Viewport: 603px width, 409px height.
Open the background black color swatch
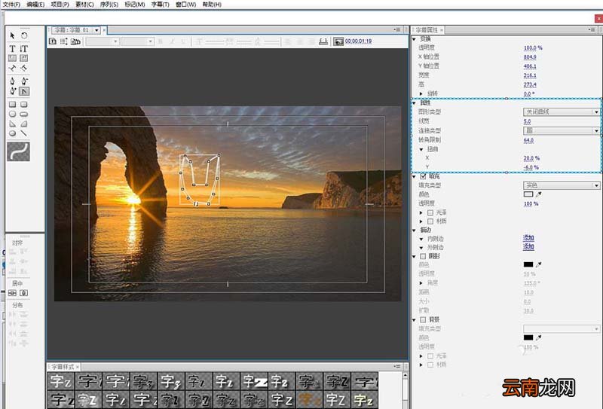coord(528,337)
